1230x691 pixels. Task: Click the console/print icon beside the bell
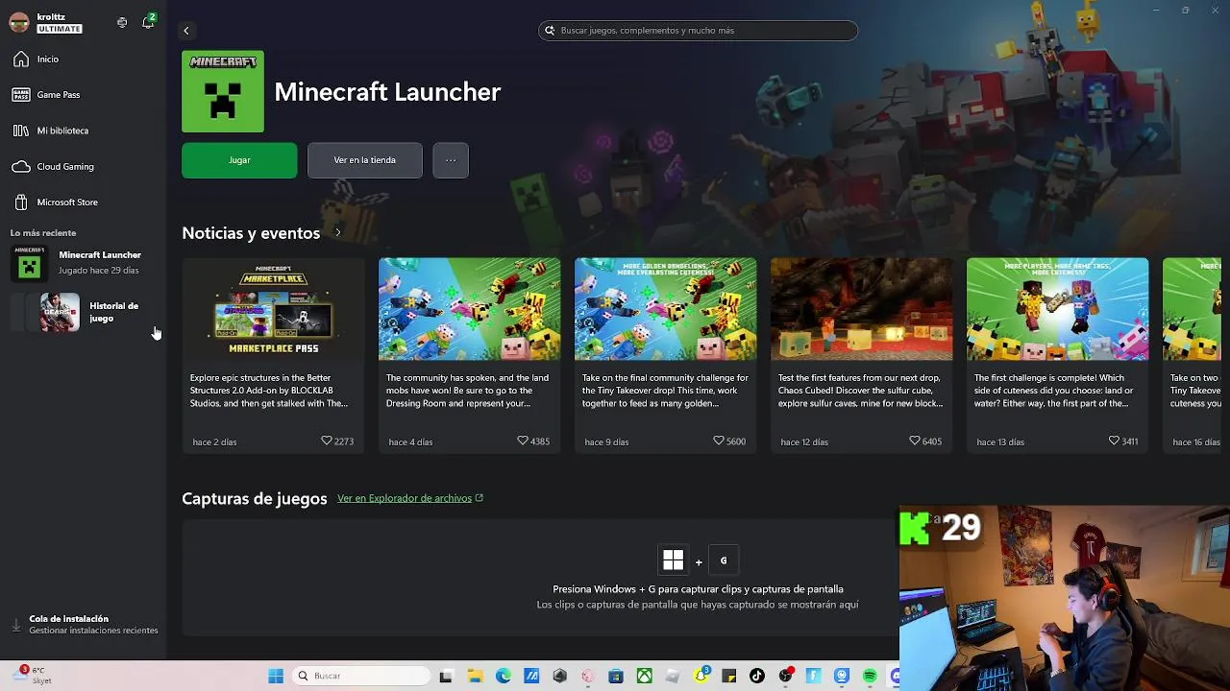point(122,22)
